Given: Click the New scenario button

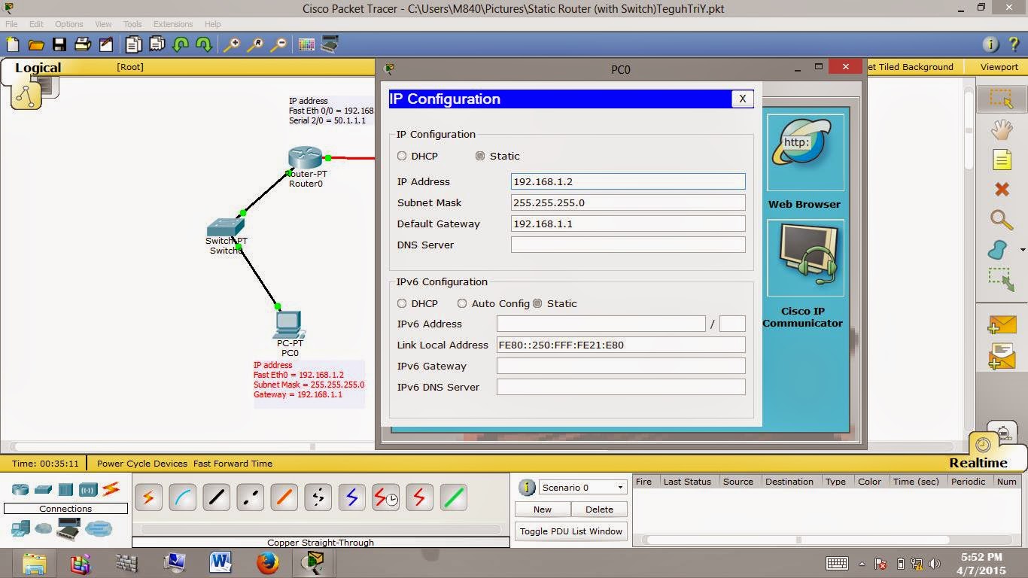Looking at the screenshot, I should point(543,510).
